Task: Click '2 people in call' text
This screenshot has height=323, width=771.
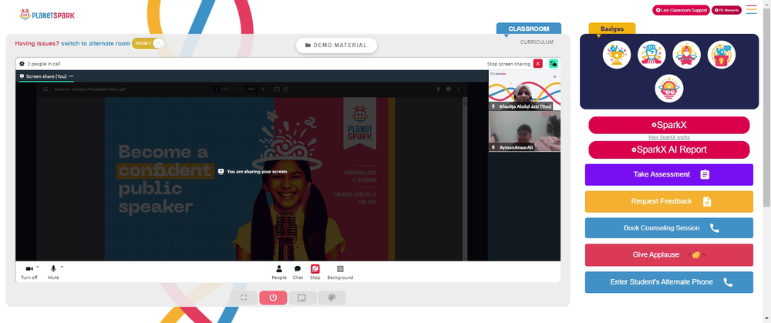Action: click(44, 64)
